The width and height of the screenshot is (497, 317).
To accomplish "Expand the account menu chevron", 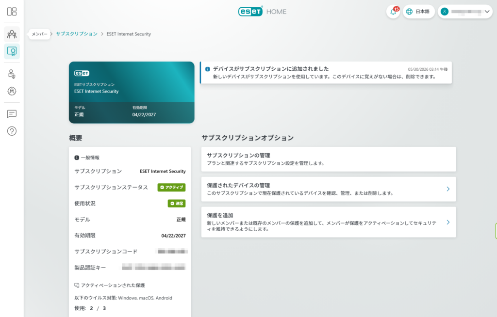I will pyautogui.click(x=487, y=12).
